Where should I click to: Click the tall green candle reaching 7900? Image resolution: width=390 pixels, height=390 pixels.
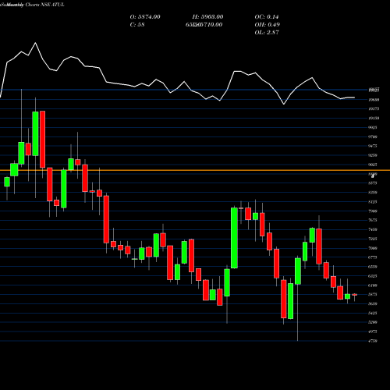[x=234, y=238]
